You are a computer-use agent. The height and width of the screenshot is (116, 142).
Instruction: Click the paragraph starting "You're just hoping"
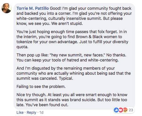[72, 39]
